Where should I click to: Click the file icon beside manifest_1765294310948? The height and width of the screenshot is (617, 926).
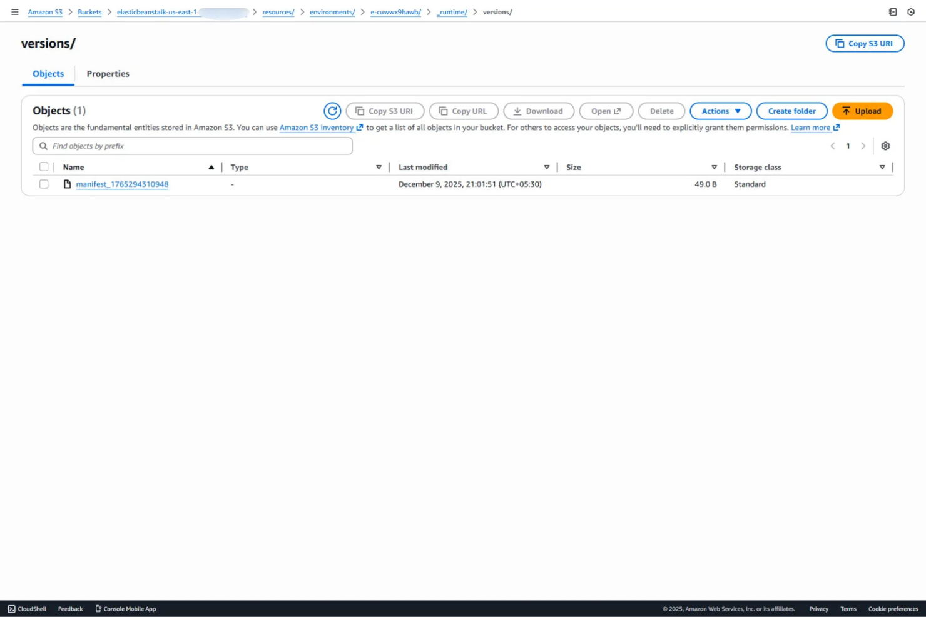coord(67,184)
